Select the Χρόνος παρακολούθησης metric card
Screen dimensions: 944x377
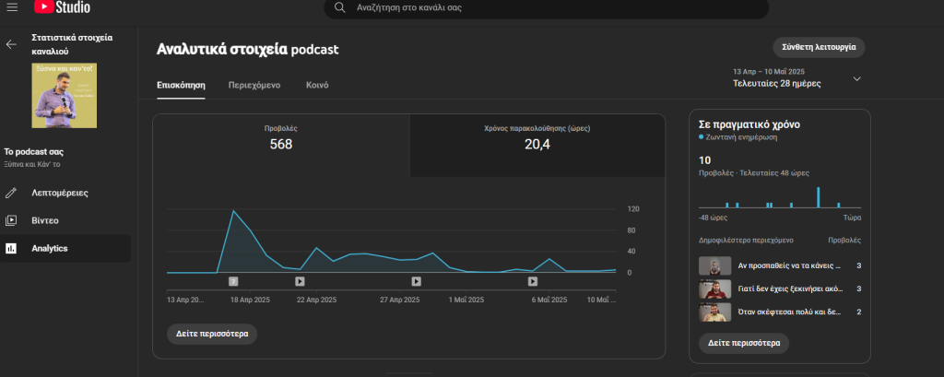click(x=537, y=145)
